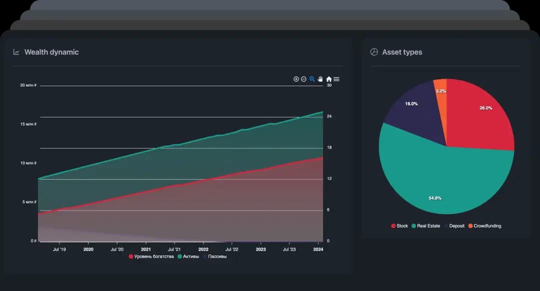Click the right axis value 24
This screenshot has height=291, width=540.
(329, 116)
